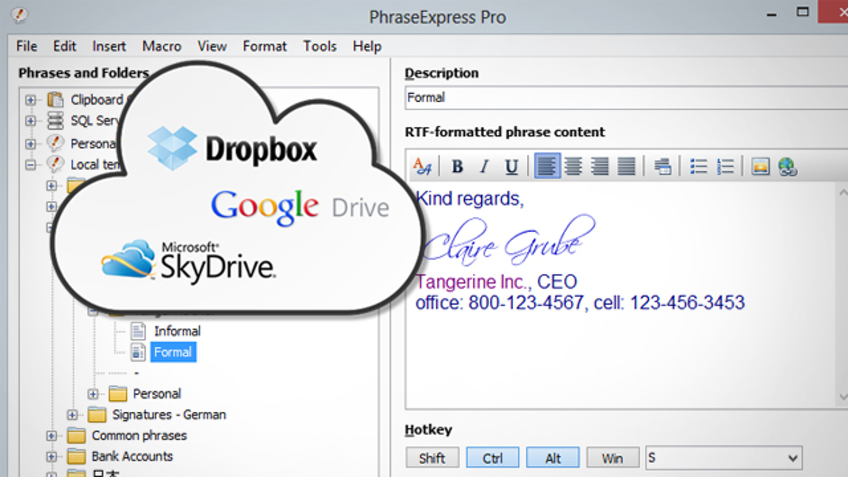This screenshot has height=477, width=848.
Task: Select the Informal phrase
Action: pos(178,331)
